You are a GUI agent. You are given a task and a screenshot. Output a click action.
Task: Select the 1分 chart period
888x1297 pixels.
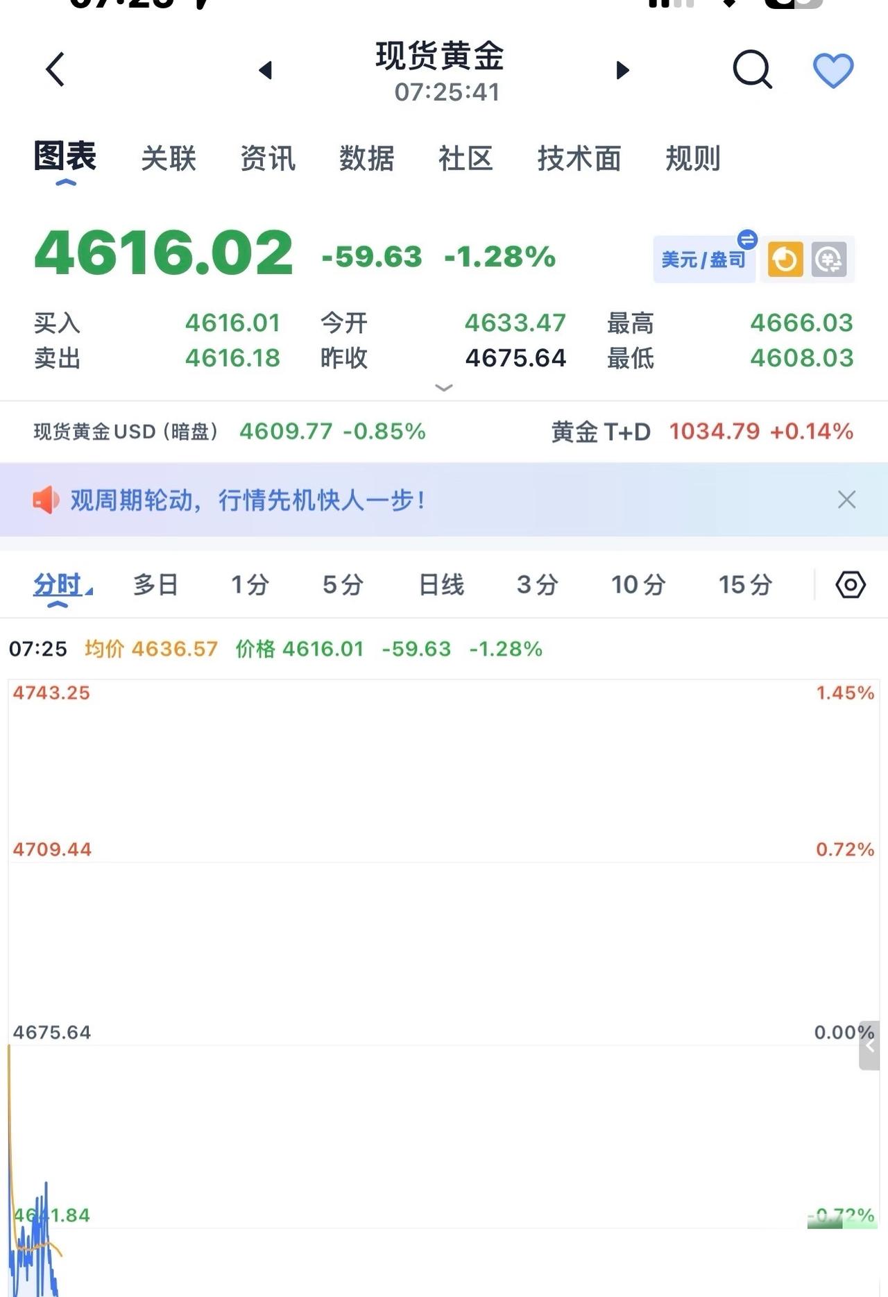[250, 585]
